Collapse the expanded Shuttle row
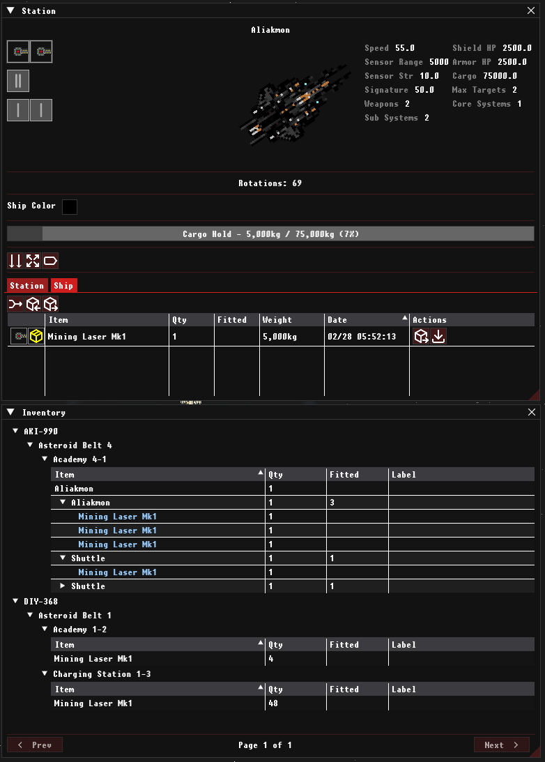The image size is (545, 762). (63, 558)
